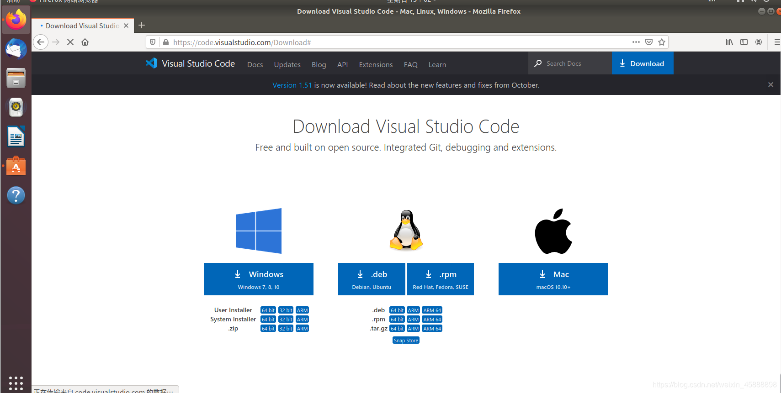Get Linux .deb ARM 64 link
The width and height of the screenshot is (781, 393).
432,310
